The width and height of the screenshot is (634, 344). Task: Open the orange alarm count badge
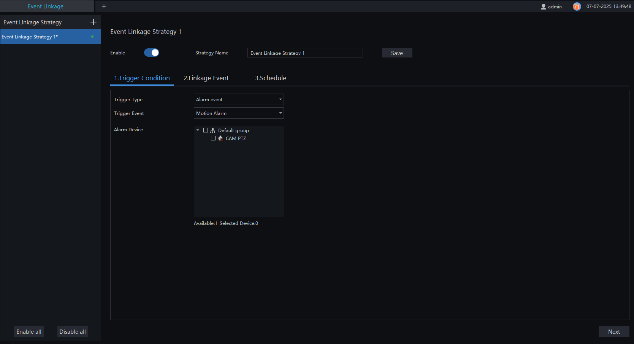pyautogui.click(x=577, y=6)
